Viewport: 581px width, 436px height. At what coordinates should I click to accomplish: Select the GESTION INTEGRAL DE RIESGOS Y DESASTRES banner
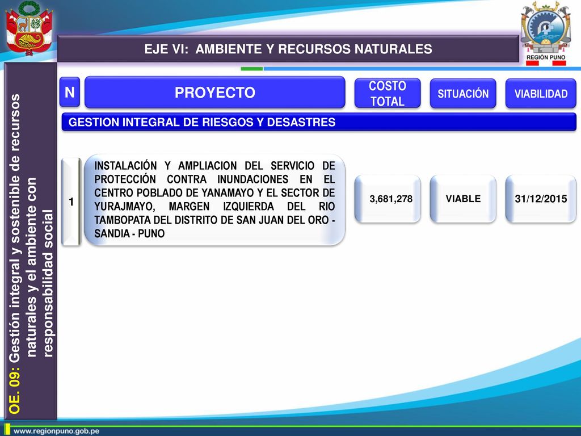click(x=319, y=122)
